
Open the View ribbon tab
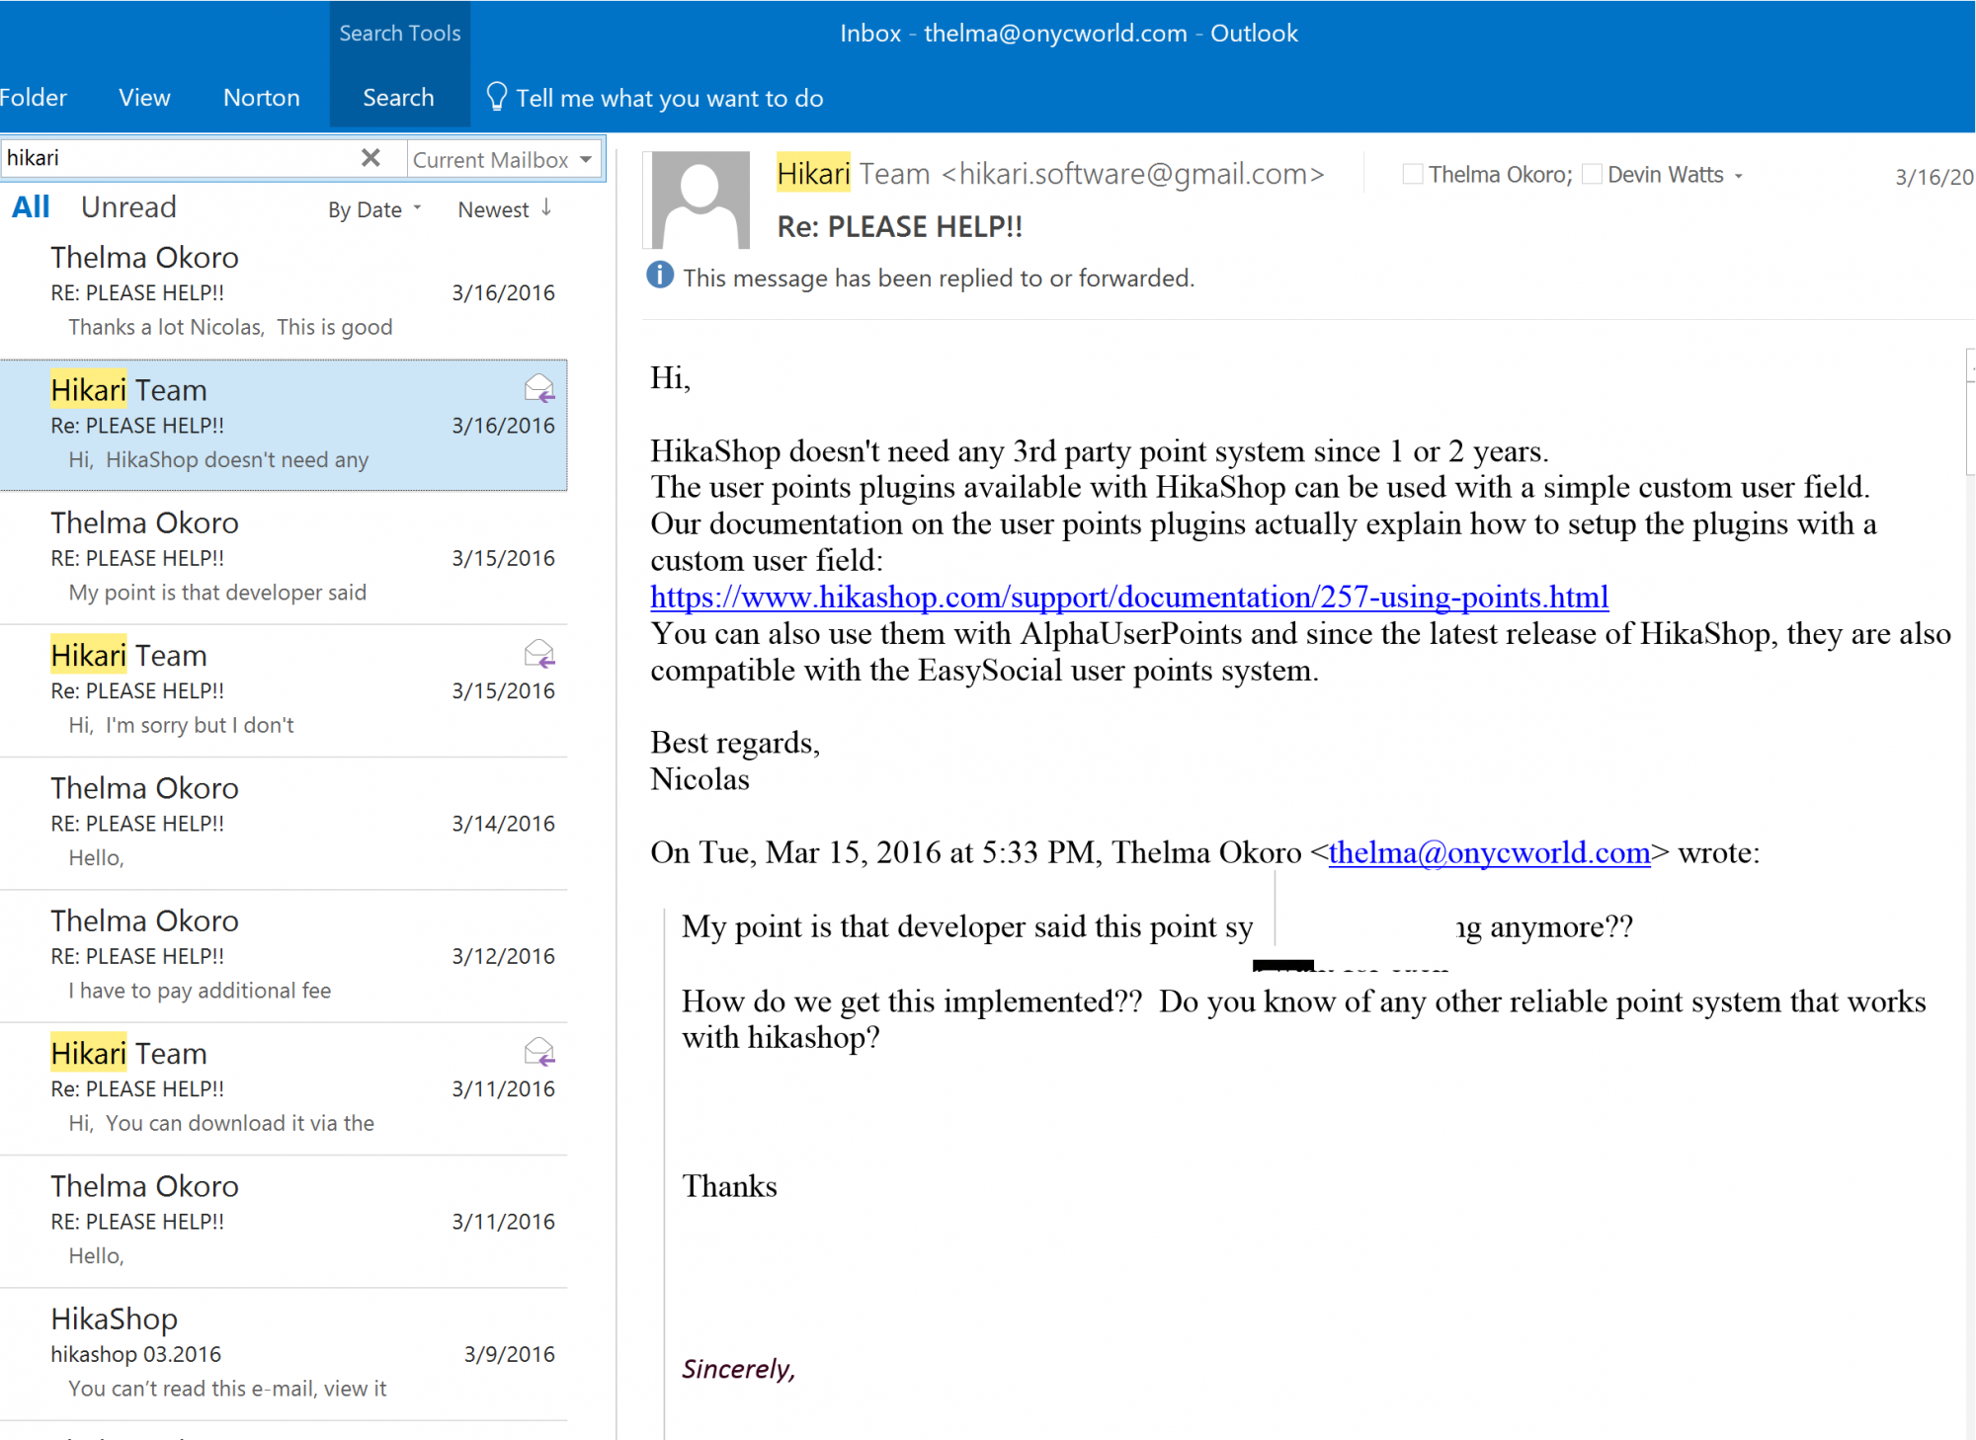pos(144,98)
